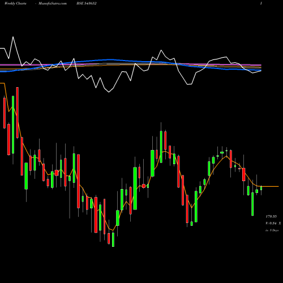Click the 'Weekly Charts' title text
Image resolution: width=283 pixels, height=283 pixels.
point(15,3)
